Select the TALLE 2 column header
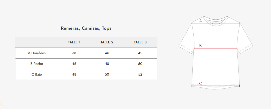The height and width of the screenshot is (109, 271). click(x=107, y=42)
